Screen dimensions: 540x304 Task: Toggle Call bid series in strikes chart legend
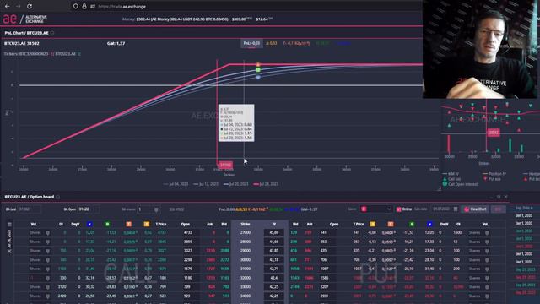tap(452, 179)
